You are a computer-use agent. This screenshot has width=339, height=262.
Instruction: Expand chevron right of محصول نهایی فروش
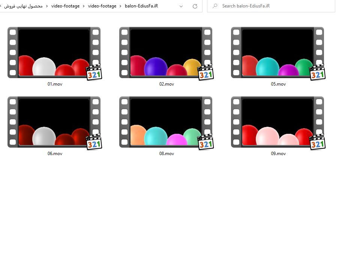pyautogui.click(x=47, y=6)
